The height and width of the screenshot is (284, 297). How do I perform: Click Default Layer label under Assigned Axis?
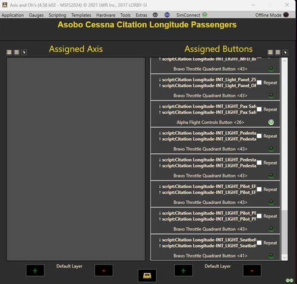pos(69,266)
